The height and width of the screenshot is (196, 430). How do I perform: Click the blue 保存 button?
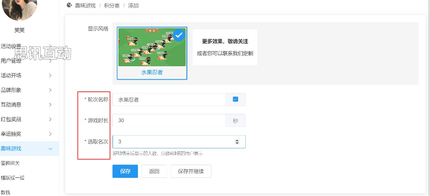[x=125, y=171]
